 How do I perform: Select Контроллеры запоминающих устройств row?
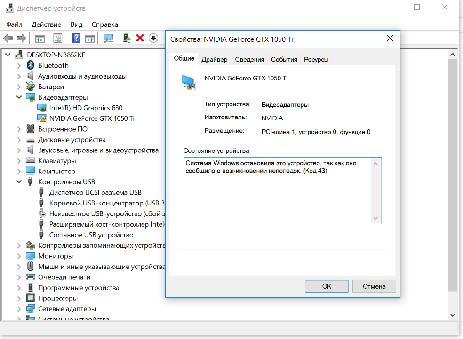coord(96,245)
